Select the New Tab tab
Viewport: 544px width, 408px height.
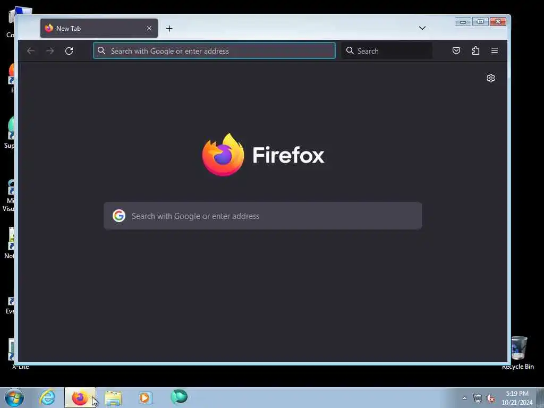99,28
